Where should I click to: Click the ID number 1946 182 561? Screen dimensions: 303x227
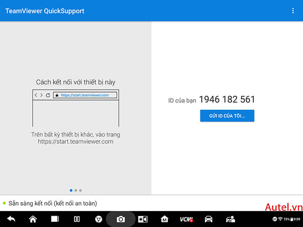pos(227,99)
